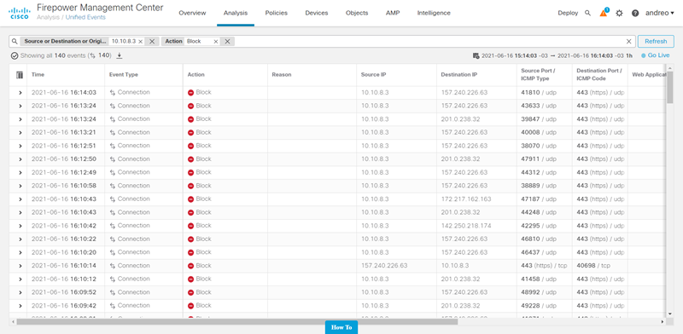
Task: Click the time range calendar icon
Action: pos(476,55)
